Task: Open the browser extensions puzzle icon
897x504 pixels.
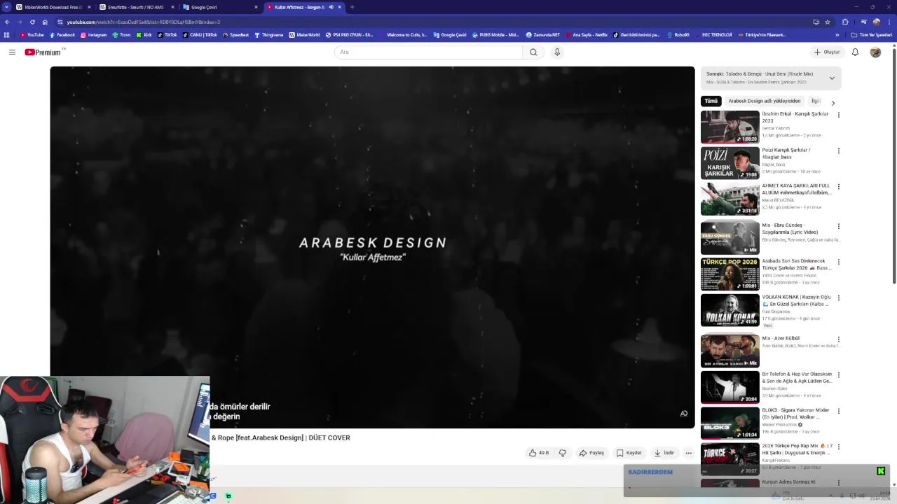Action: coord(845,22)
